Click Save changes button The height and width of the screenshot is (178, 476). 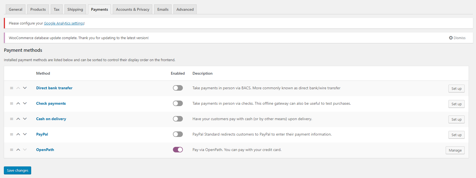(x=17, y=171)
